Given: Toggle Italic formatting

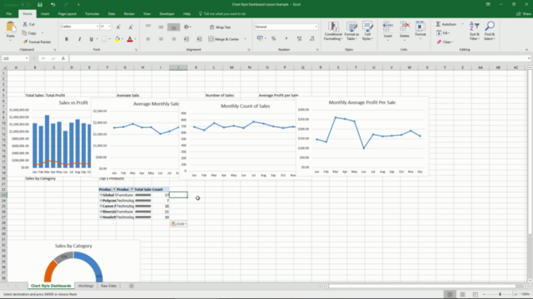Looking at the screenshot, I should pos(79,39).
